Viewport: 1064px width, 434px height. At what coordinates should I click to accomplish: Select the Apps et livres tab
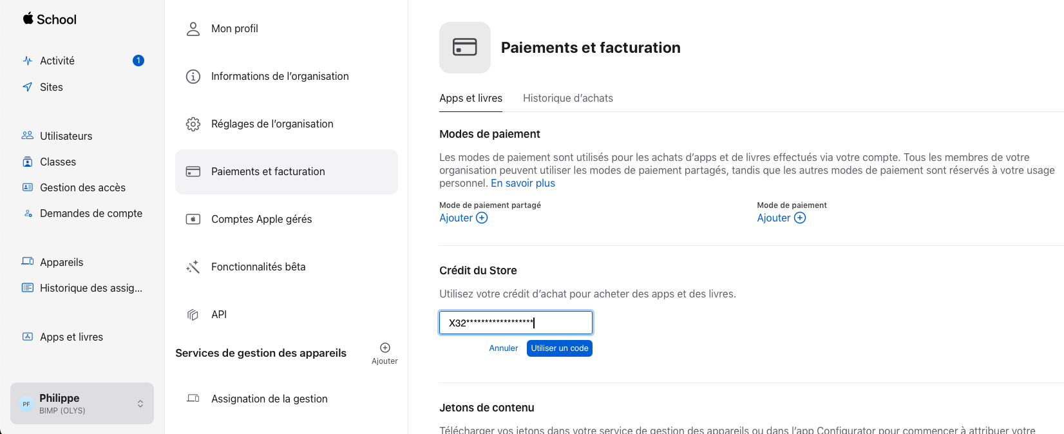[x=471, y=98]
